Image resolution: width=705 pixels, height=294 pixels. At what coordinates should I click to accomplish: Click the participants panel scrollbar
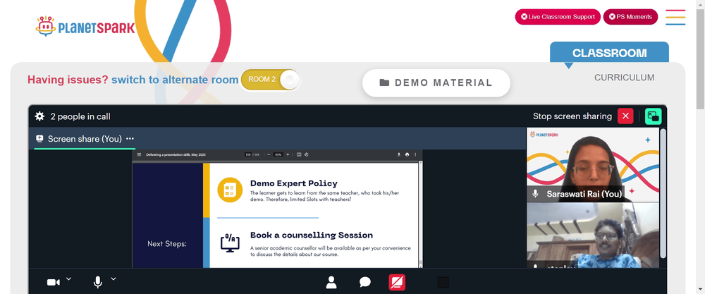coord(663,193)
